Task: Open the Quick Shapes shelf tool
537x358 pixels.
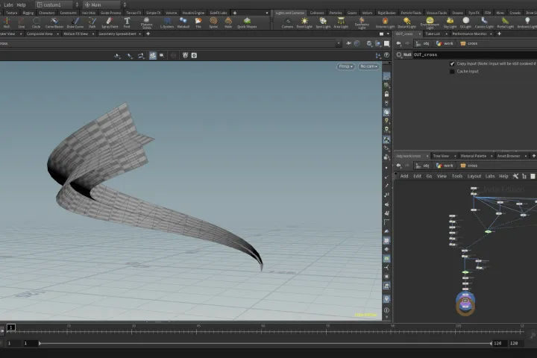Action: click(247, 22)
